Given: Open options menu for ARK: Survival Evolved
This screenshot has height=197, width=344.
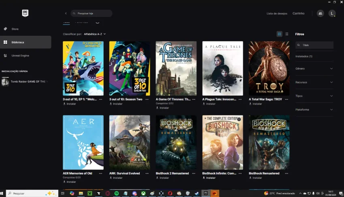Looking at the screenshot, I should [x=147, y=173].
